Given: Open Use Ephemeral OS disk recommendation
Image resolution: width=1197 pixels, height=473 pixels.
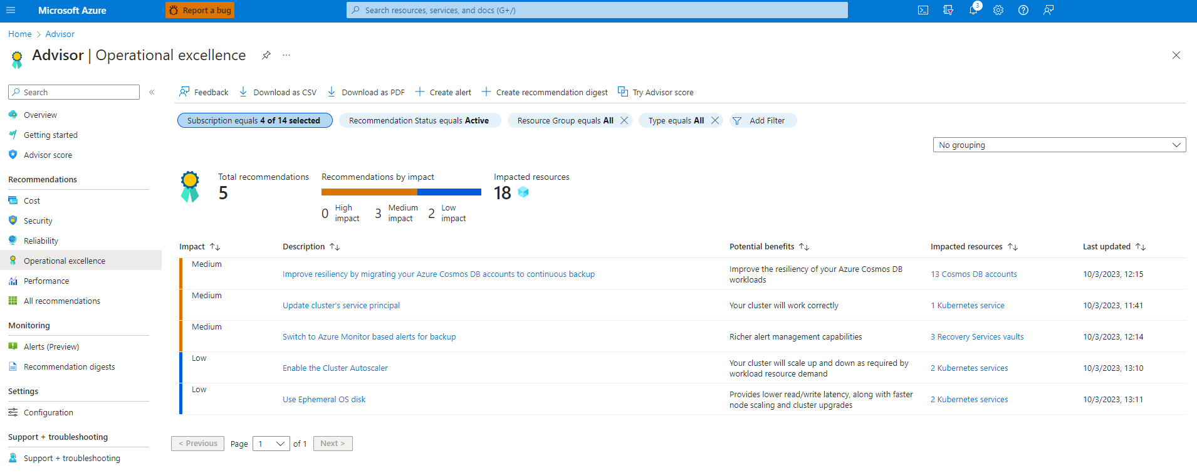Looking at the screenshot, I should click(324, 399).
